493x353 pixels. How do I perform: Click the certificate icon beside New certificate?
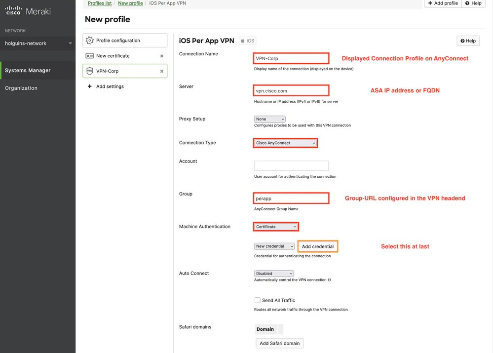(x=89, y=56)
